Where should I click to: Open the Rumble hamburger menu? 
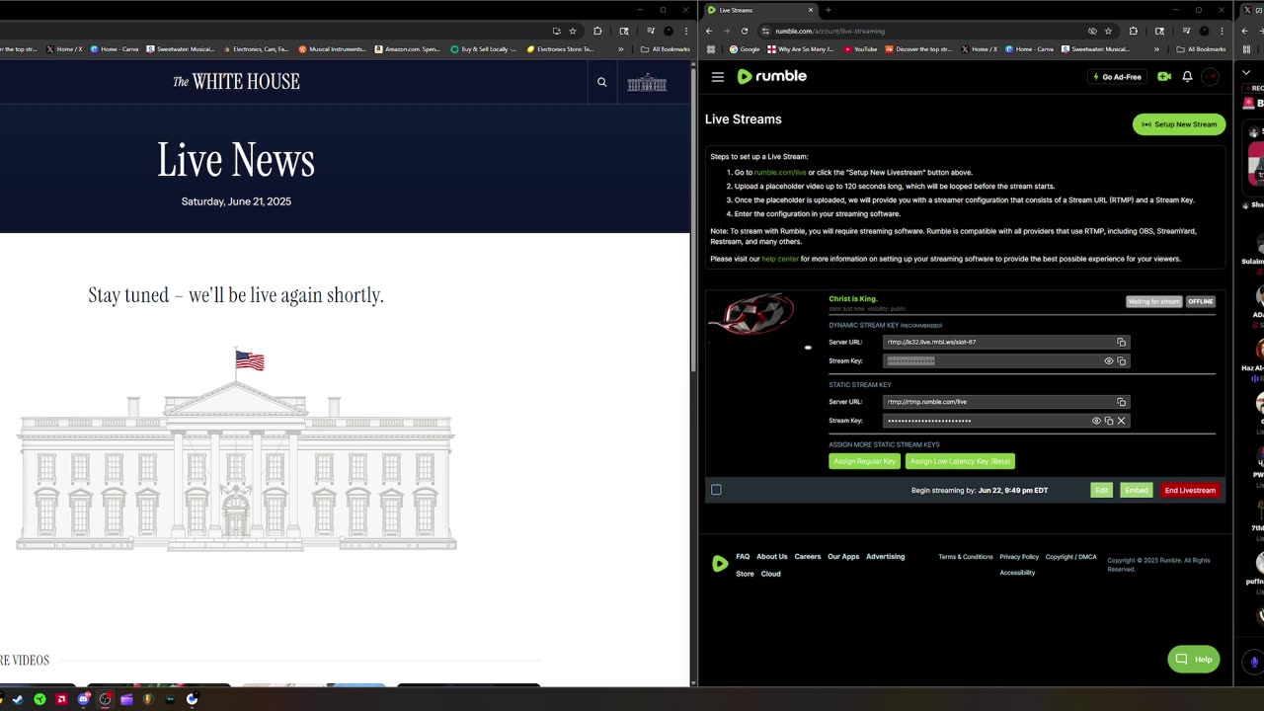tap(718, 76)
